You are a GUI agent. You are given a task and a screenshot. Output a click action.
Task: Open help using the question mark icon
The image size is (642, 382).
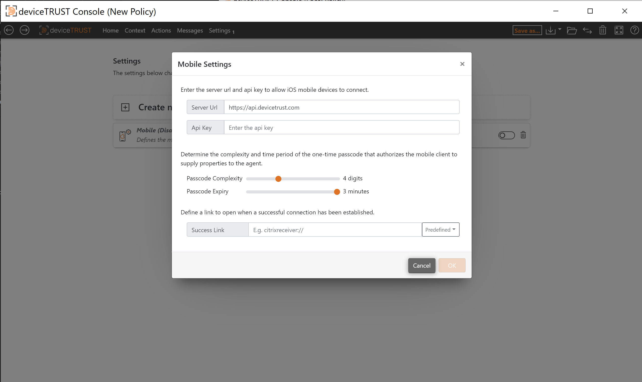point(634,30)
